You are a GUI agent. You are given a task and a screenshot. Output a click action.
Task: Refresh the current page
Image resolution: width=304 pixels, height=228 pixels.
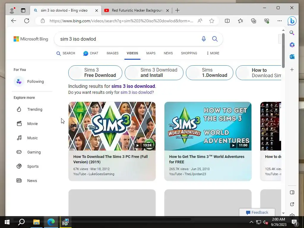(26, 21)
